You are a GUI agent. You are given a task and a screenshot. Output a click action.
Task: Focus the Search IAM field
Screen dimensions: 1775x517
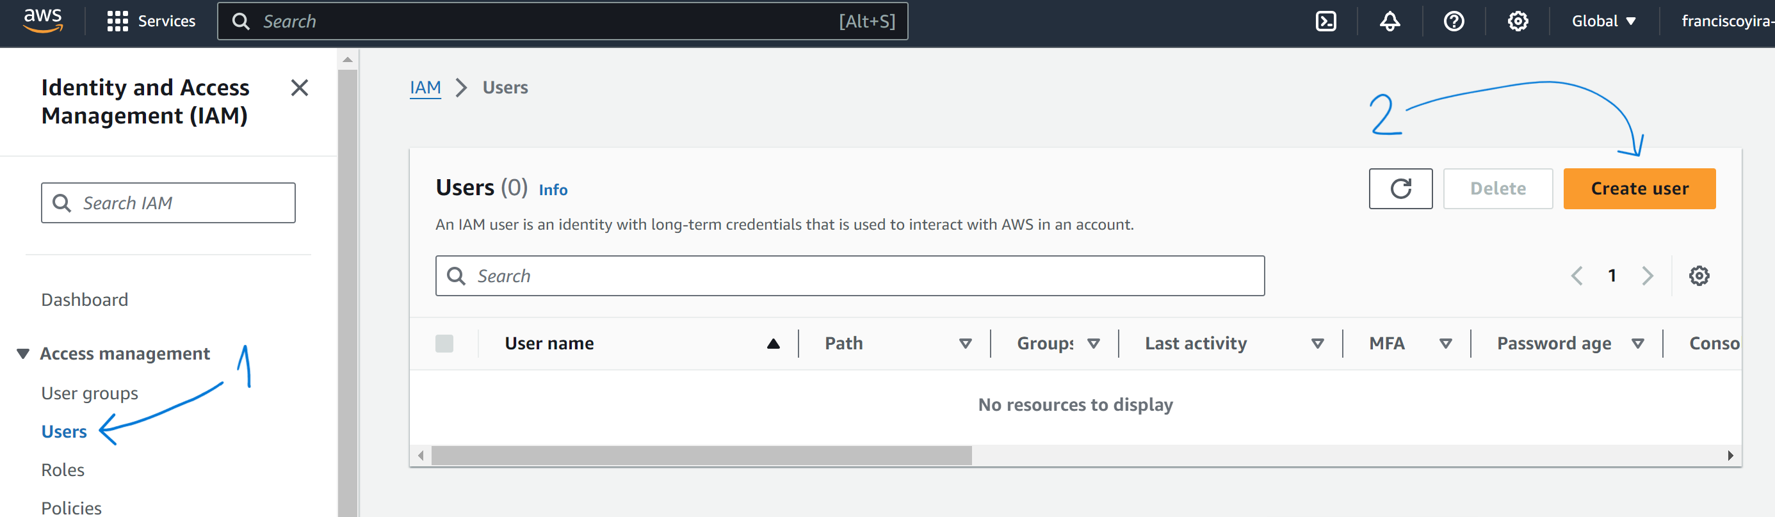coord(168,203)
